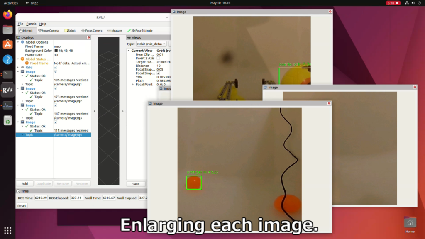Enable the Invert Z Axis checkbox
This screenshot has width=425, height=239.
158,59
